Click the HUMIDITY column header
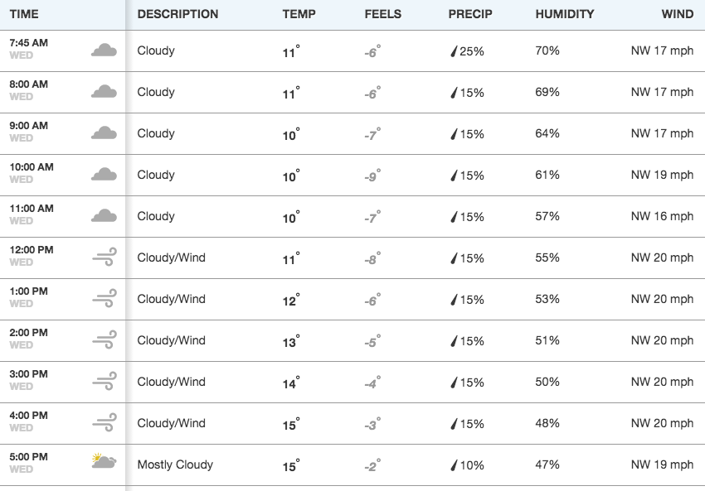 pos(565,14)
